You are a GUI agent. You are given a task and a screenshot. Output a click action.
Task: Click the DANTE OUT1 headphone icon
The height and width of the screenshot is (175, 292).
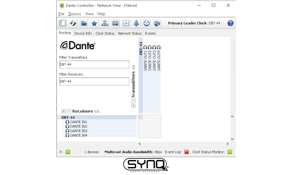pyautogui.click(x=145, y=47)
